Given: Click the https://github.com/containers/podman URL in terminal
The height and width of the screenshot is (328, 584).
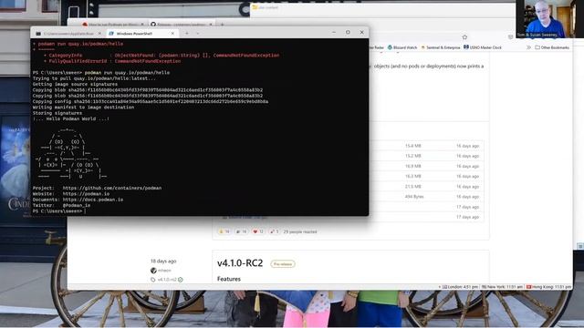Looking at the screenshot, I should 112,189.
